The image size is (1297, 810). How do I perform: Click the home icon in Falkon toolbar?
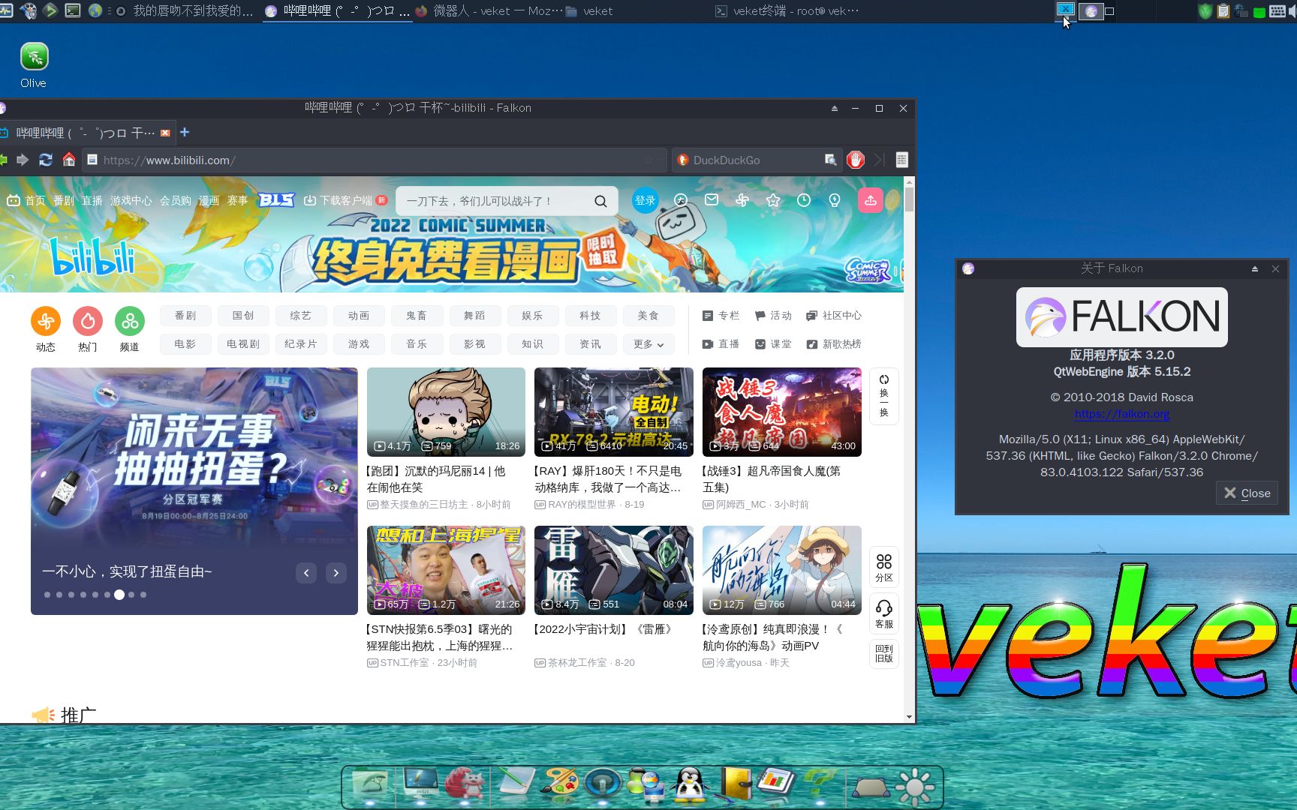(x=69, y=160)
